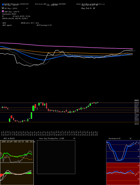Click the 'Day Vol: 0 M' reading
Image resolution: width=140 pixels, height=185 pixels.
(x=88, y=8)
